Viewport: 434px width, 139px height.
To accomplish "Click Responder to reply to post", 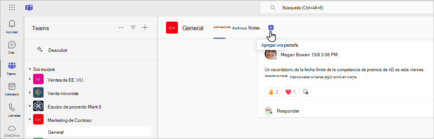I will pos(288,111).
